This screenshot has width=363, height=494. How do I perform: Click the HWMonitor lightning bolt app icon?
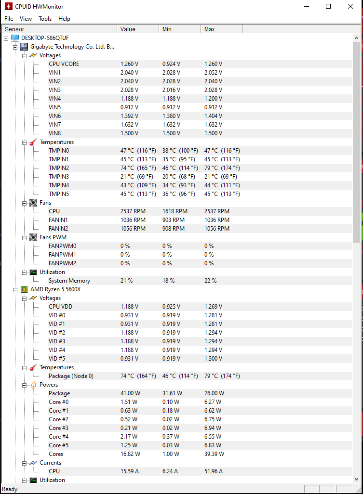[x=9, y=6]
